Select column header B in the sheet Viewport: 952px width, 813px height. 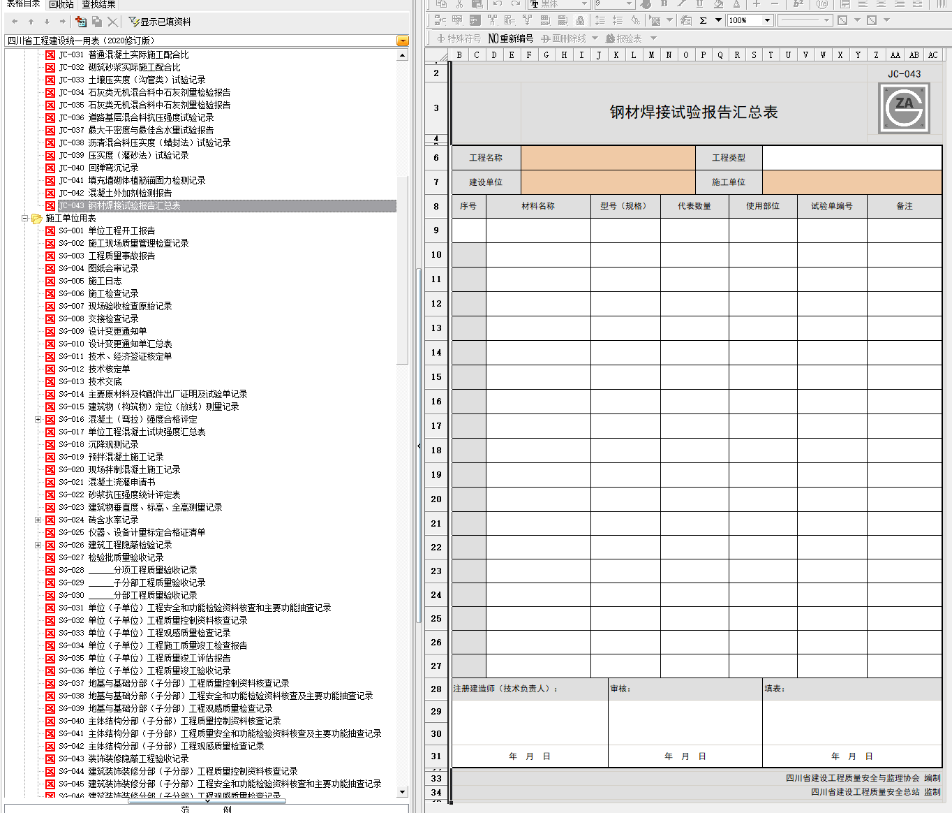click(x=459, y=54)
